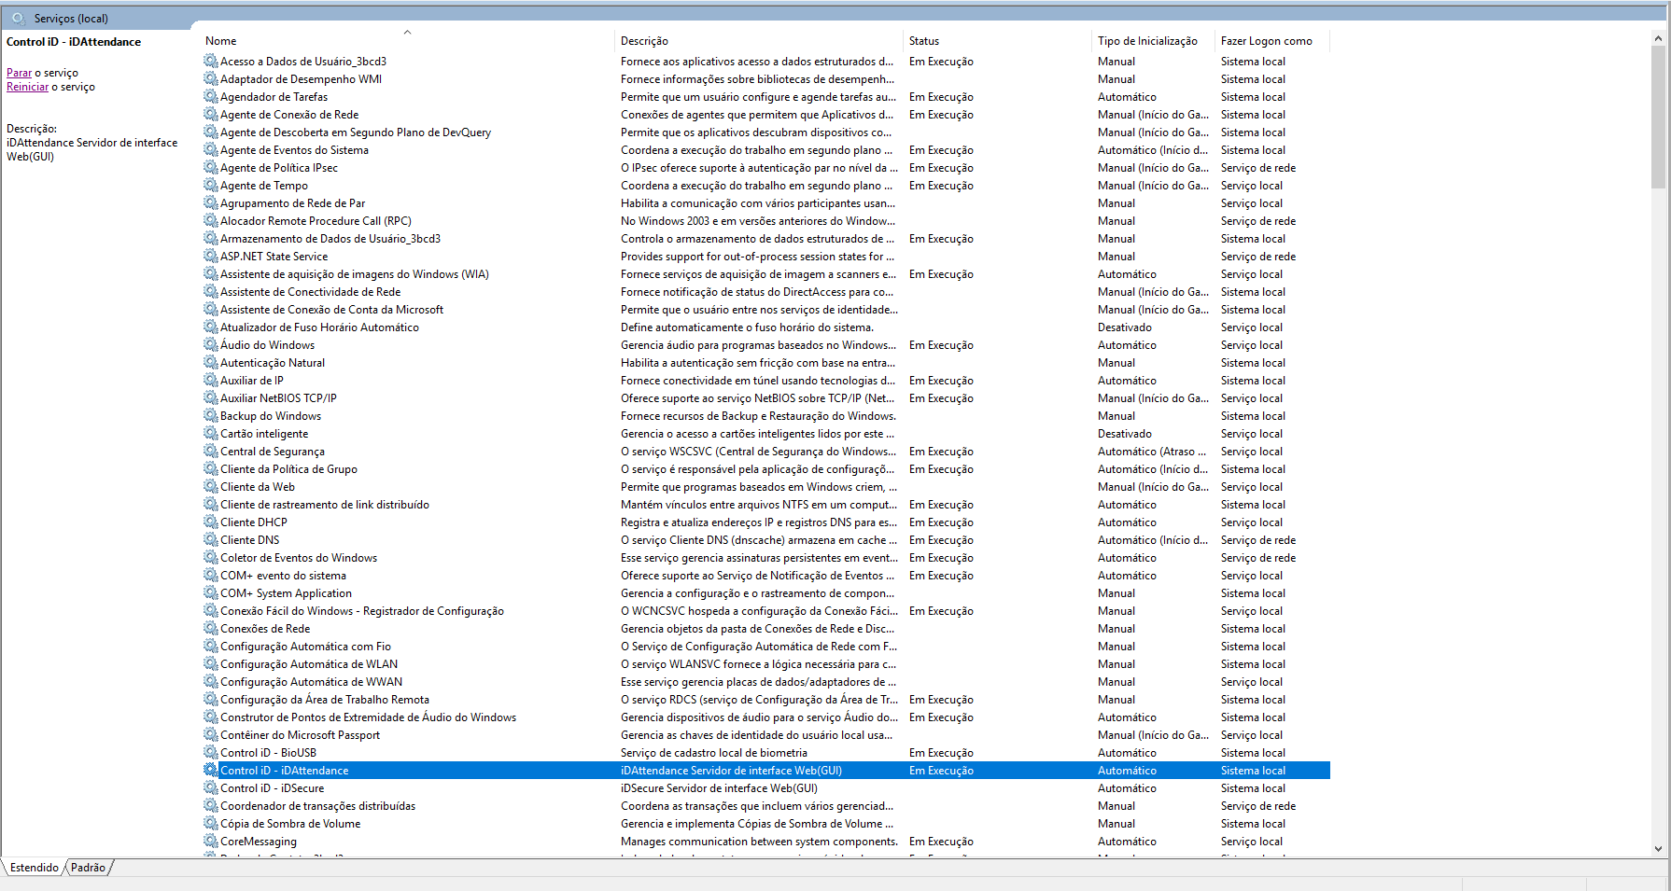Select Assistente de Conectividade de Rede
Image resolution: width=1671 pixels, height=891 pixels.
point(765,292)
